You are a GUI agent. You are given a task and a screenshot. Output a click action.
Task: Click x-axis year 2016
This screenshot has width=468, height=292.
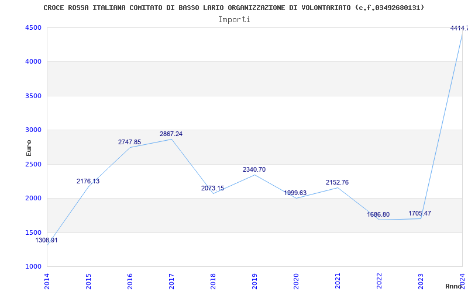click(130, 281)
